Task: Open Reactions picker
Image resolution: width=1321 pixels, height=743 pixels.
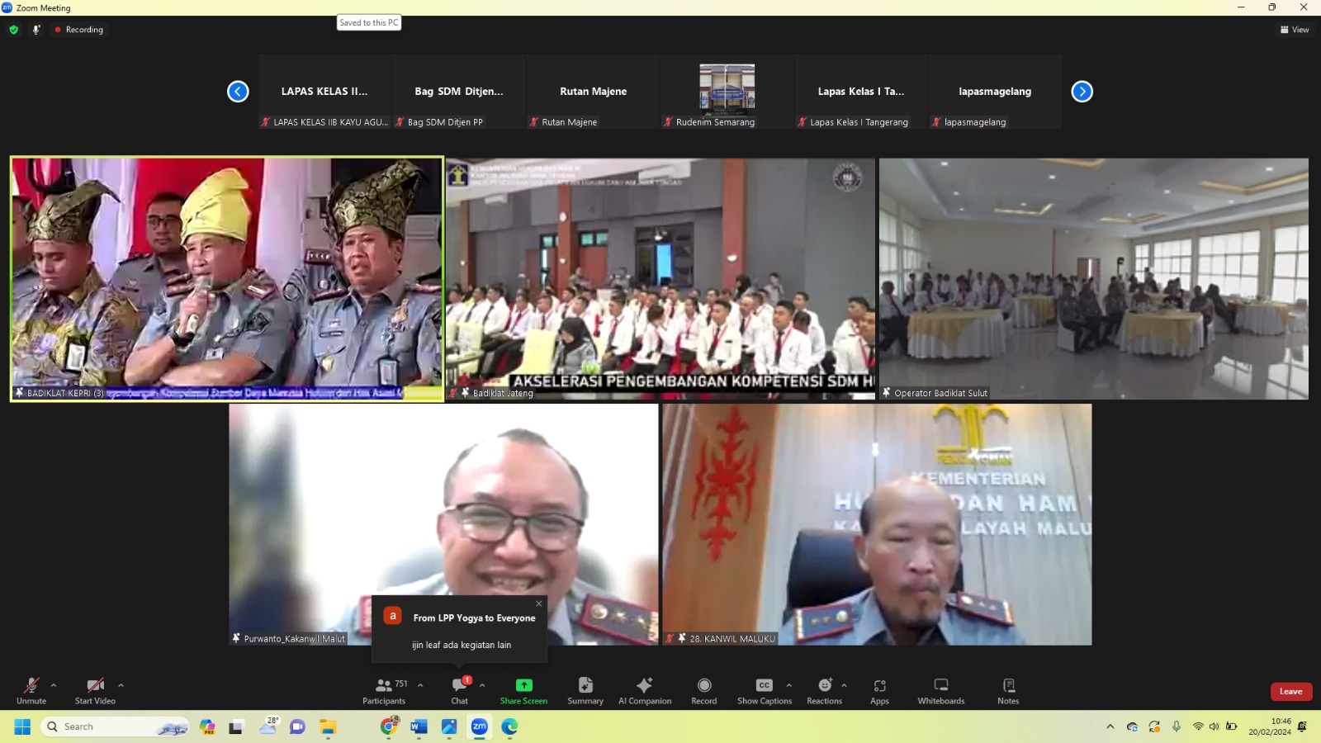Action: [x=824, y=690]
